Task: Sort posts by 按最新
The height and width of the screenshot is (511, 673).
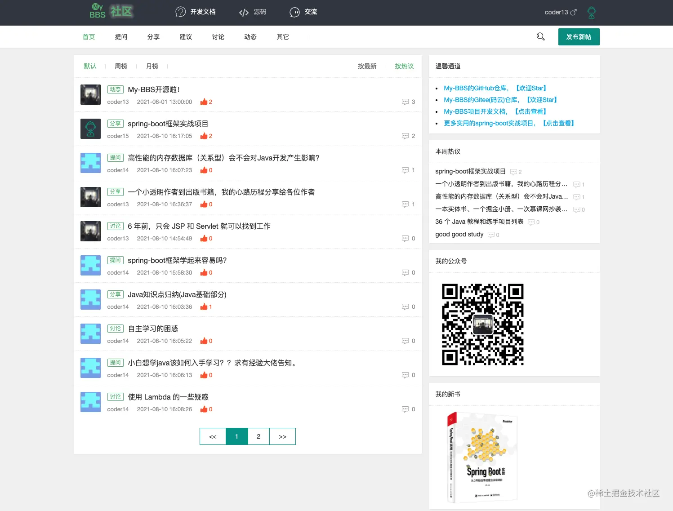Action: (367, 66)
